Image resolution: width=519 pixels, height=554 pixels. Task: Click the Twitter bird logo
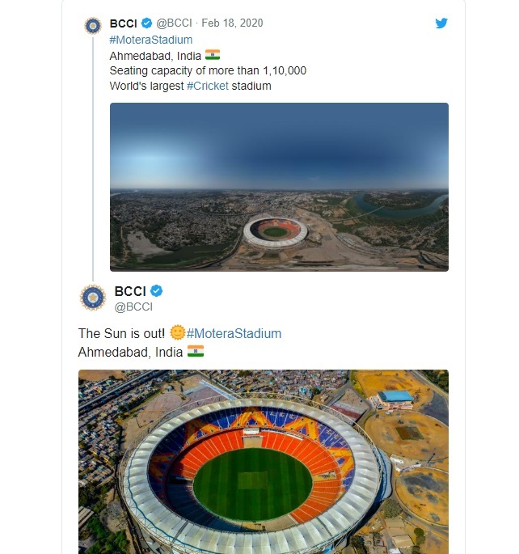(441, 23)
